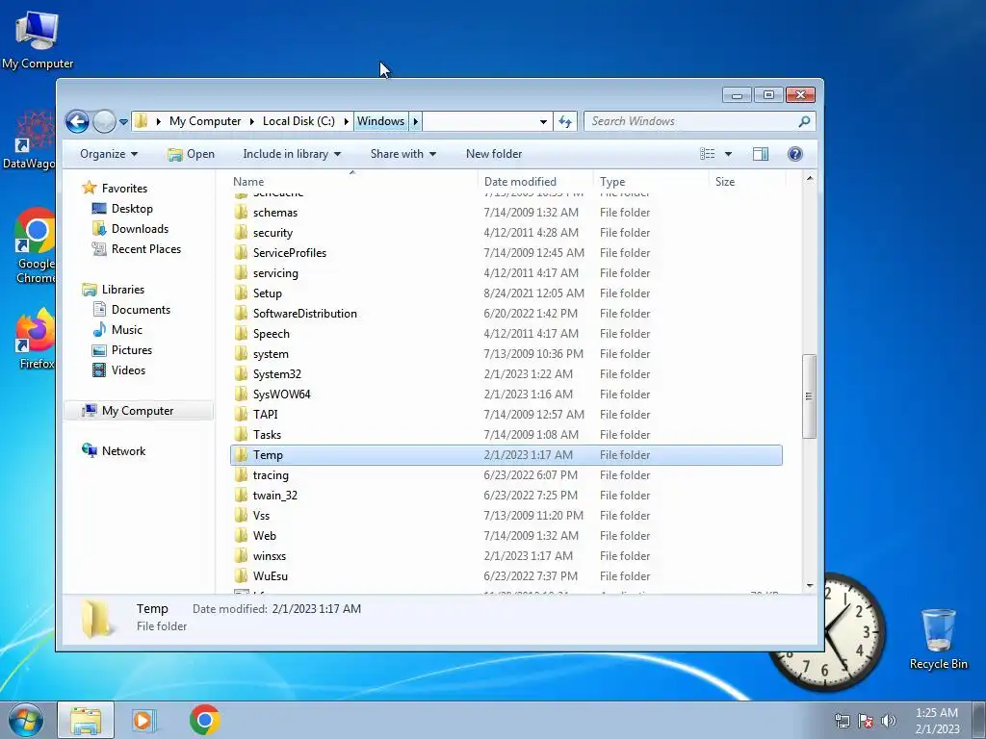Open the Start menu orb
986x739 pixels.
[x=26, y=720]
